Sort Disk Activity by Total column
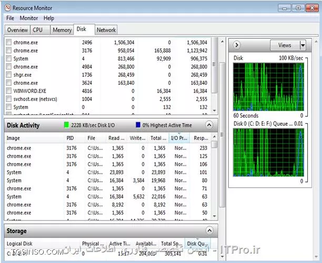The image size is (322, 263). (x=158, y=138)
